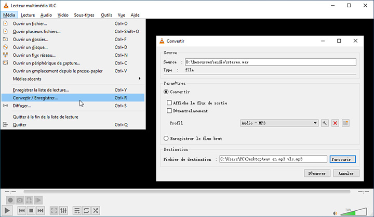Open the Lecture menu
Screen dimensions: 374x217
pos(28,15)
